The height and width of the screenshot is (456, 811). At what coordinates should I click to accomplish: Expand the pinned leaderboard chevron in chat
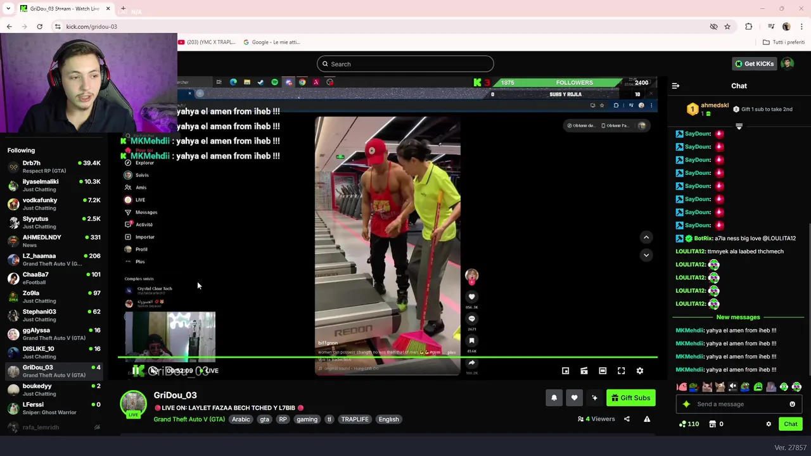pyautogui.click(x=739, y=127)
